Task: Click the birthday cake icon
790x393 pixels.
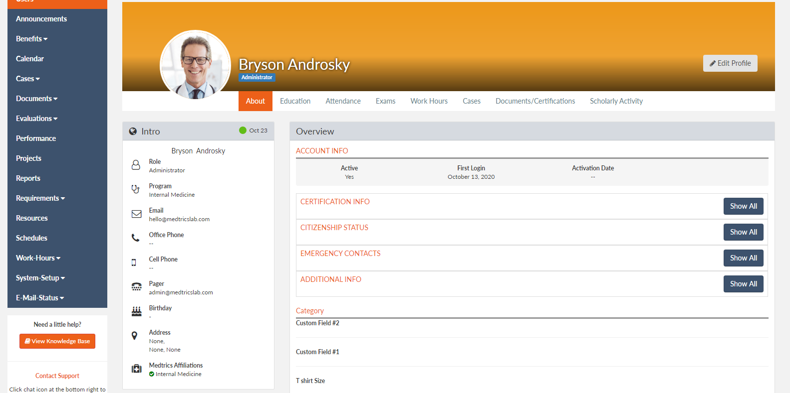Action: (x=136, y=311)
